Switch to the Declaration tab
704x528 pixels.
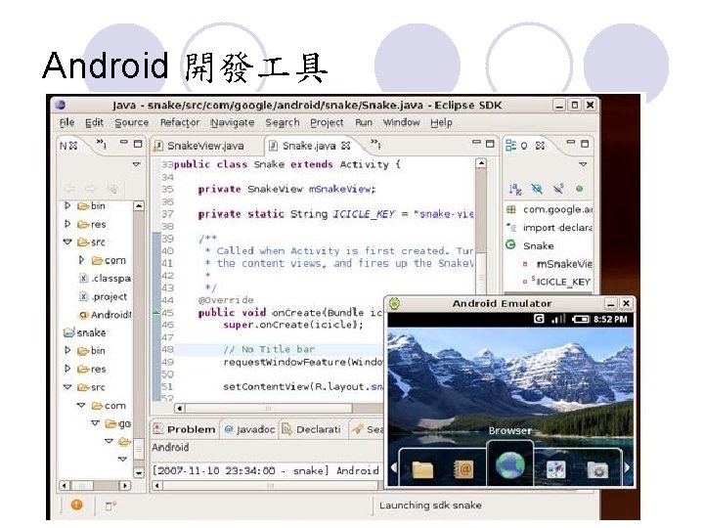point(311,429)
